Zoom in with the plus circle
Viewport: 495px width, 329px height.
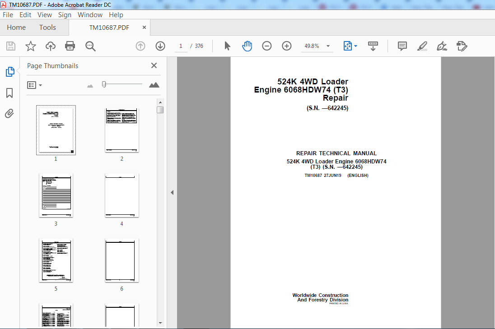click(x=287, y=46)
